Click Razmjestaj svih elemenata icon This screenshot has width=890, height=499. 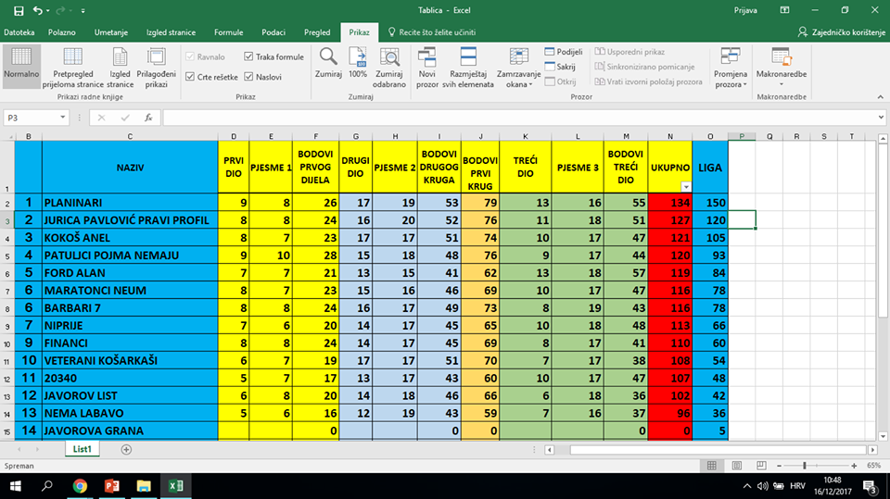point(471,59)
